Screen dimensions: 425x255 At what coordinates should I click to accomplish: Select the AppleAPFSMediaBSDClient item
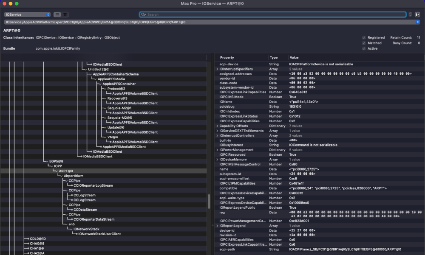[124, 147]
